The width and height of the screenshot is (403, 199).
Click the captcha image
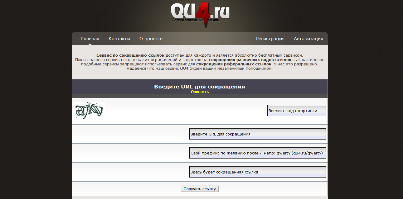pyautogui.click(x=90, y=110)
